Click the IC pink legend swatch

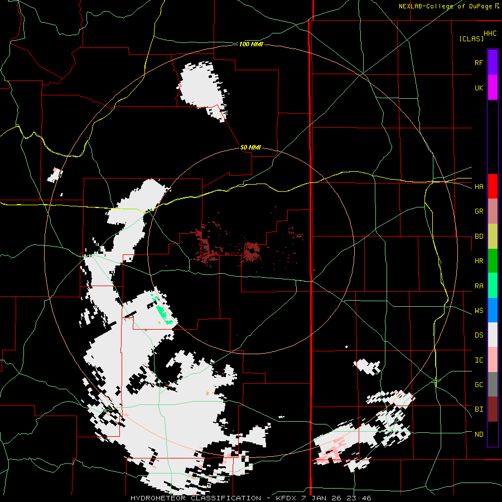[493, 360]
